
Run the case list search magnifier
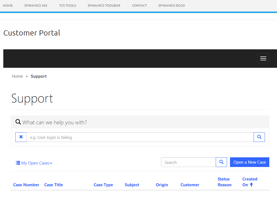[221, 162]
